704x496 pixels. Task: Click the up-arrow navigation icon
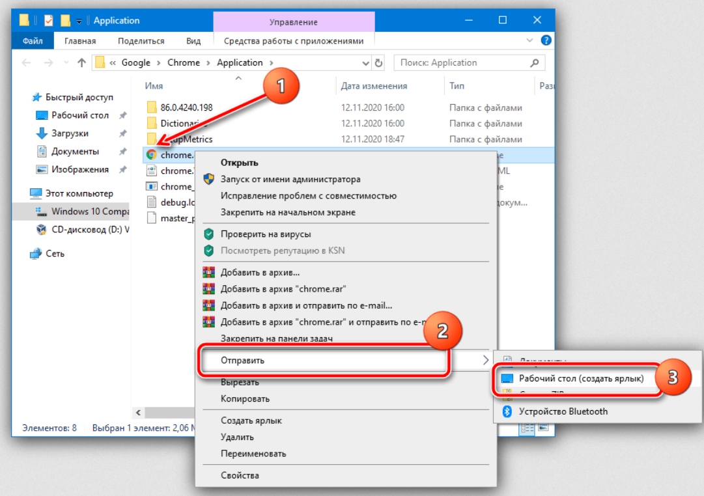point(81,63)
